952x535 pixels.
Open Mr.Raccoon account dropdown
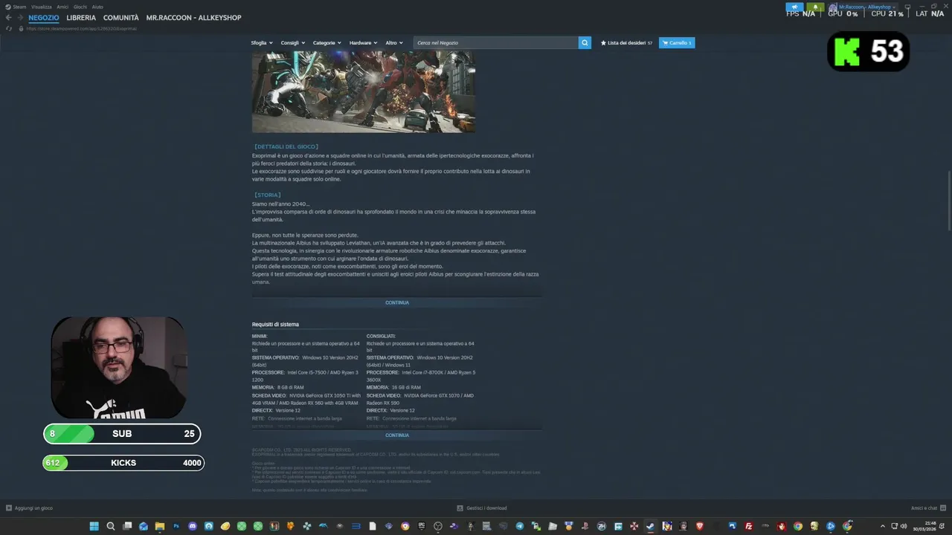(863, 7)
